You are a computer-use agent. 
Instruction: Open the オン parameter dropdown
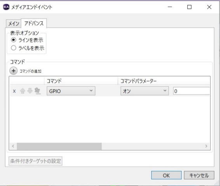[145, 91]
